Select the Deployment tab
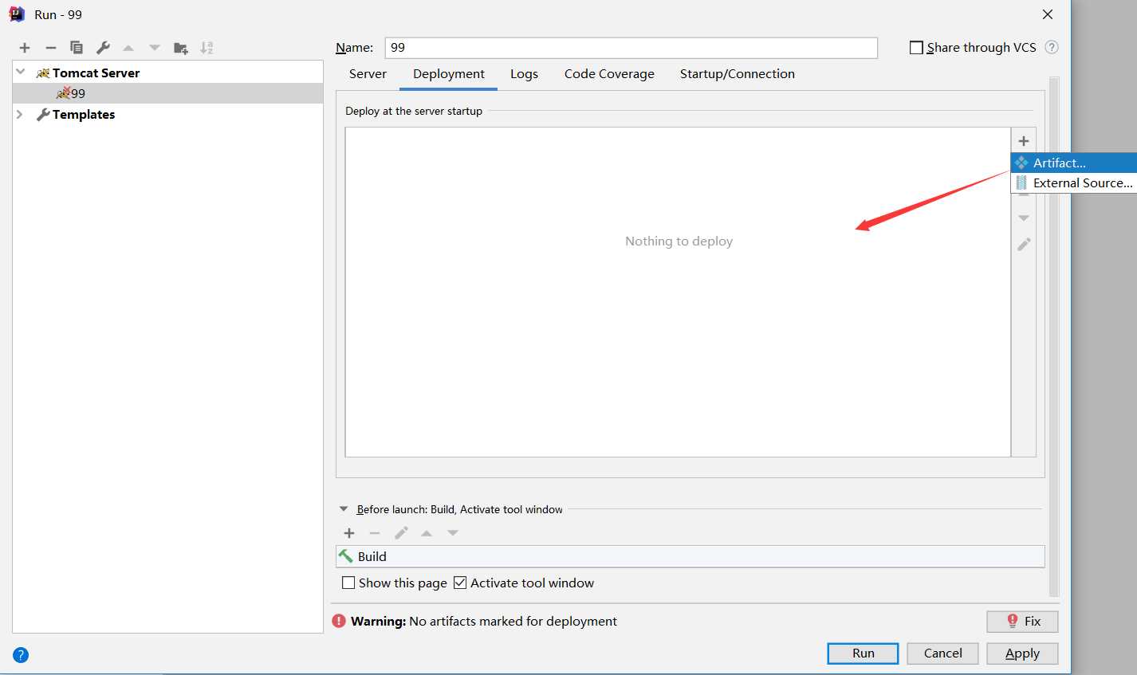The image size is (1137, 675). click(449, 74)
